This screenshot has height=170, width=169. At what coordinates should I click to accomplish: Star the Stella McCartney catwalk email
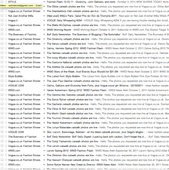(x=6, y=25)
